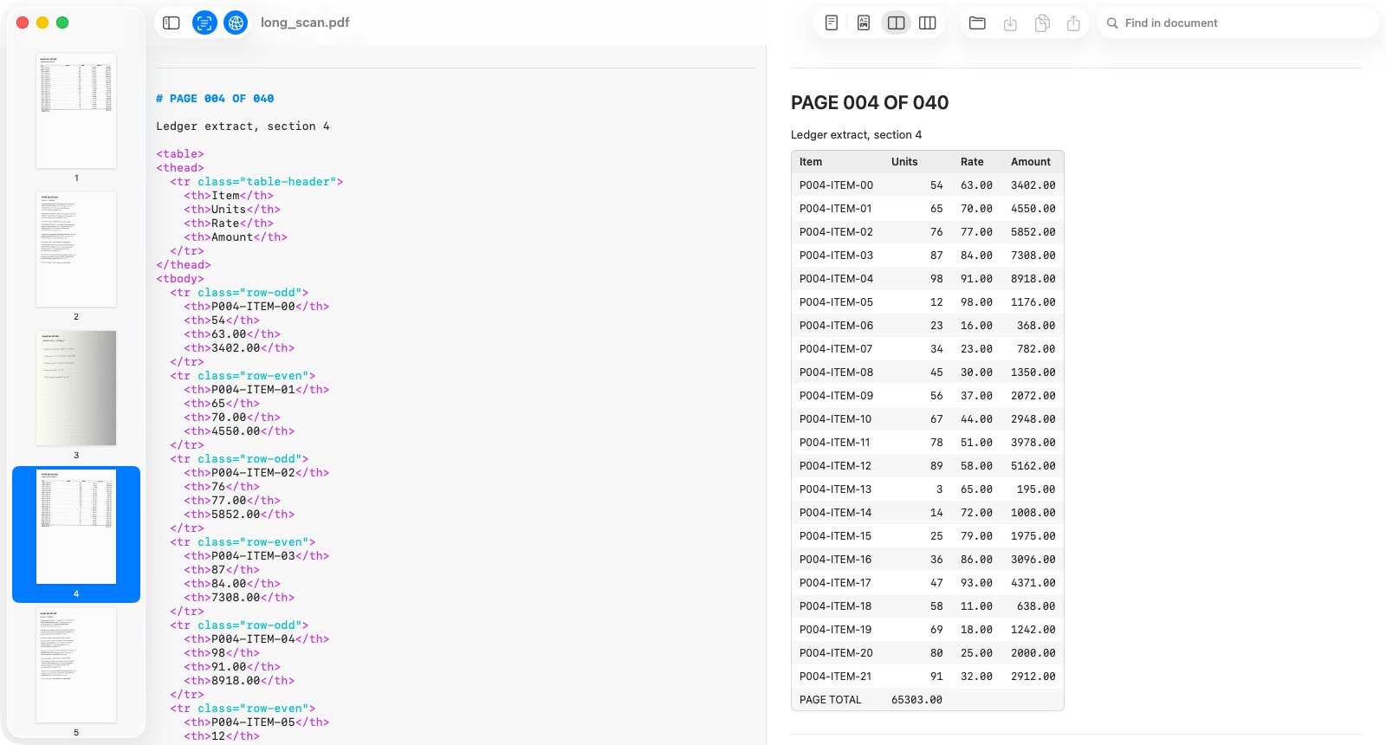Click the page total value 65303.00
Image resolution: width=1386 pixels, height=745 pixels.
coord(916,700)
